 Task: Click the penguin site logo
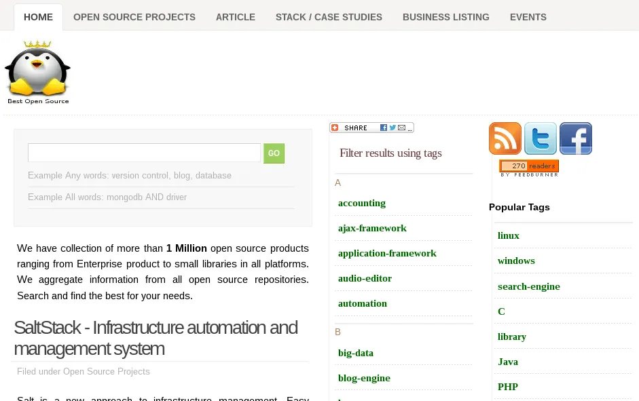click(x=38, y=70)
